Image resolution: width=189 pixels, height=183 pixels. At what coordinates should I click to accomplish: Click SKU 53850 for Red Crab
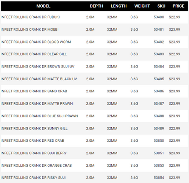(159, 140)
